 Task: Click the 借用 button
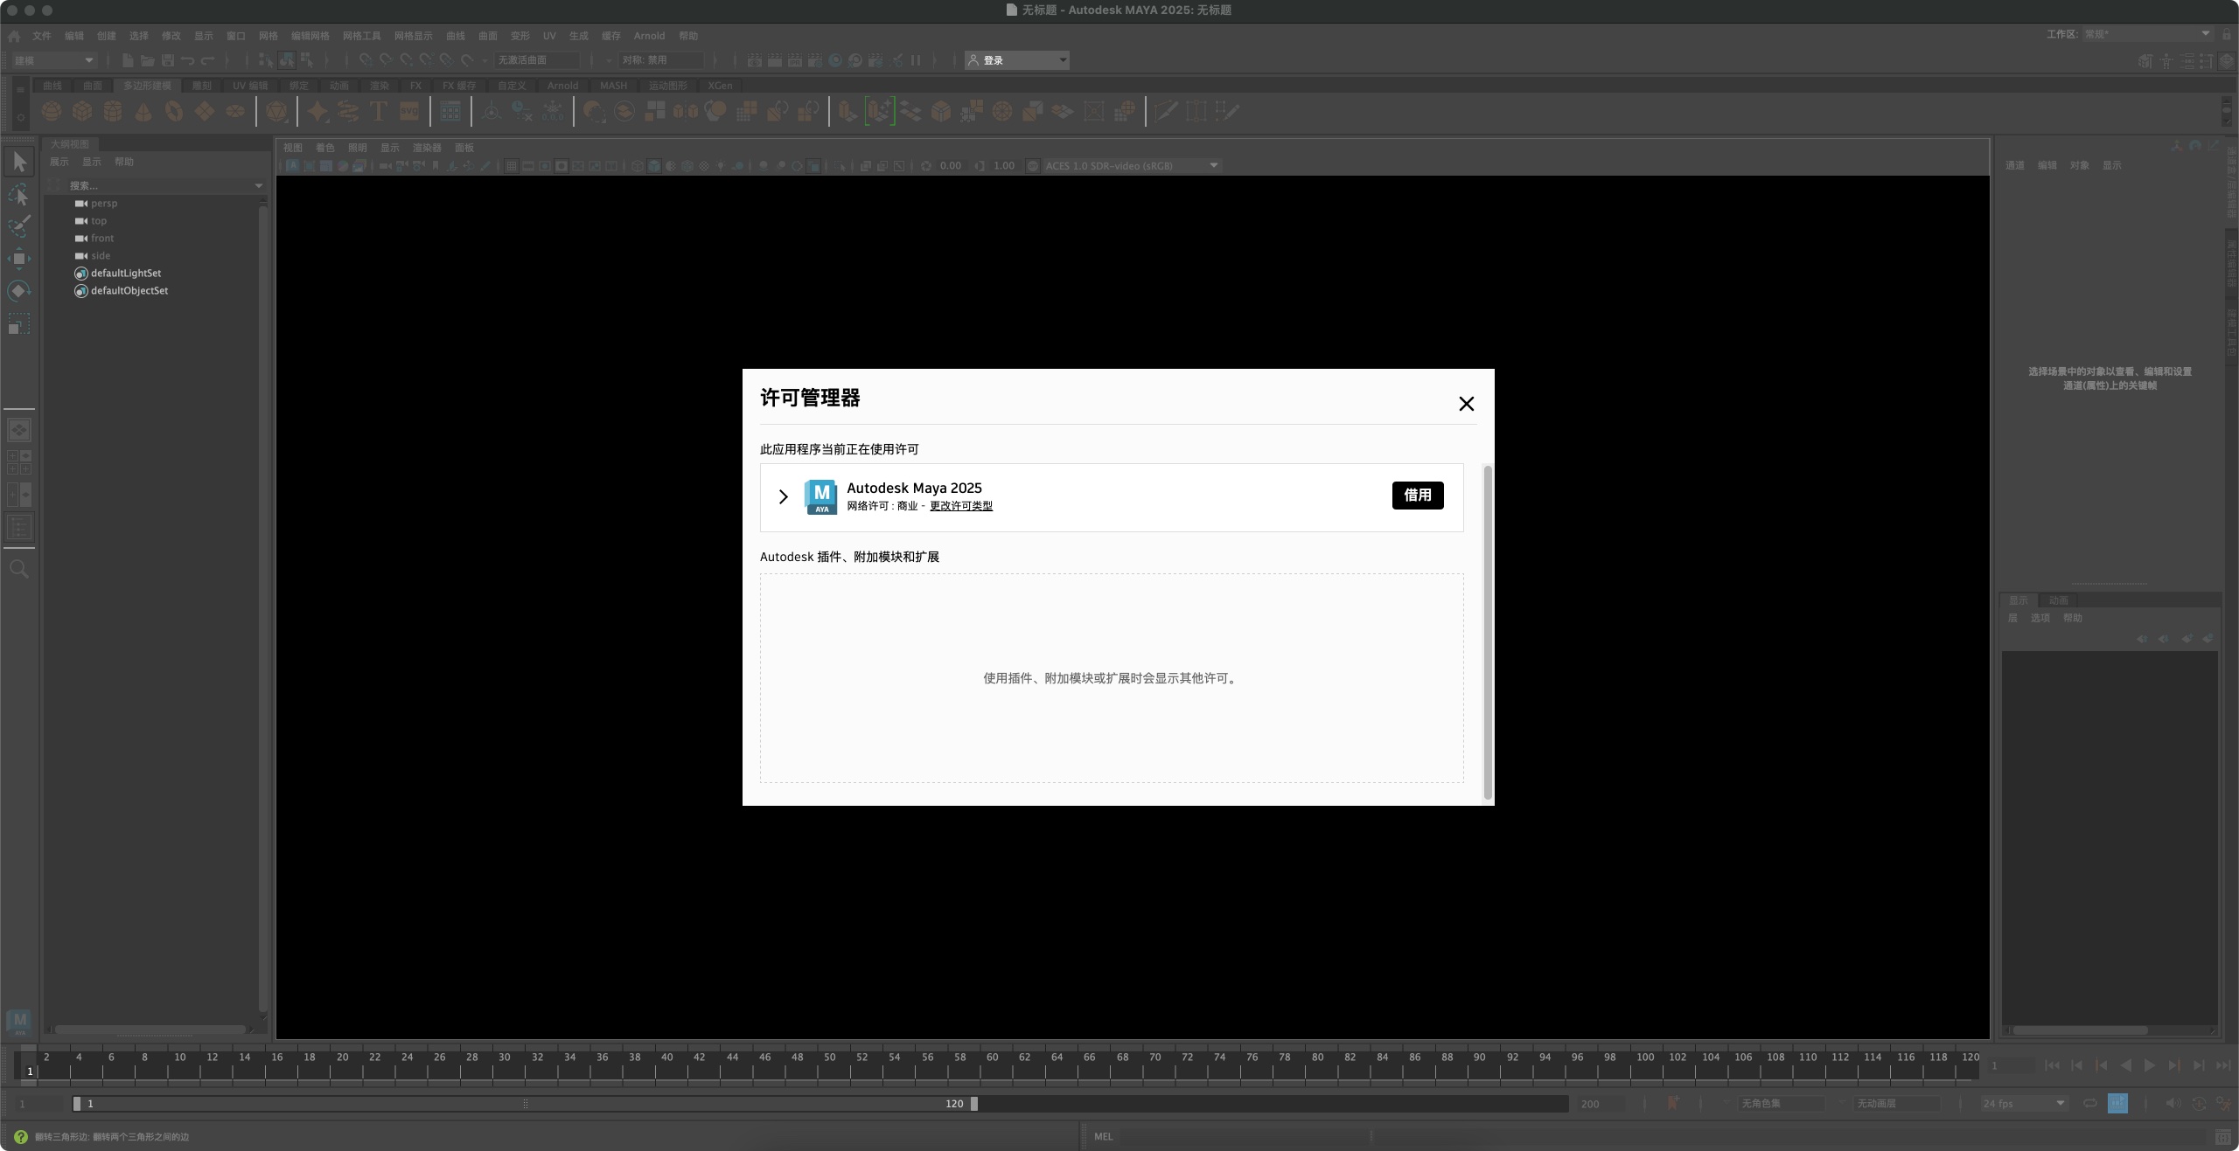[1416, 495]
